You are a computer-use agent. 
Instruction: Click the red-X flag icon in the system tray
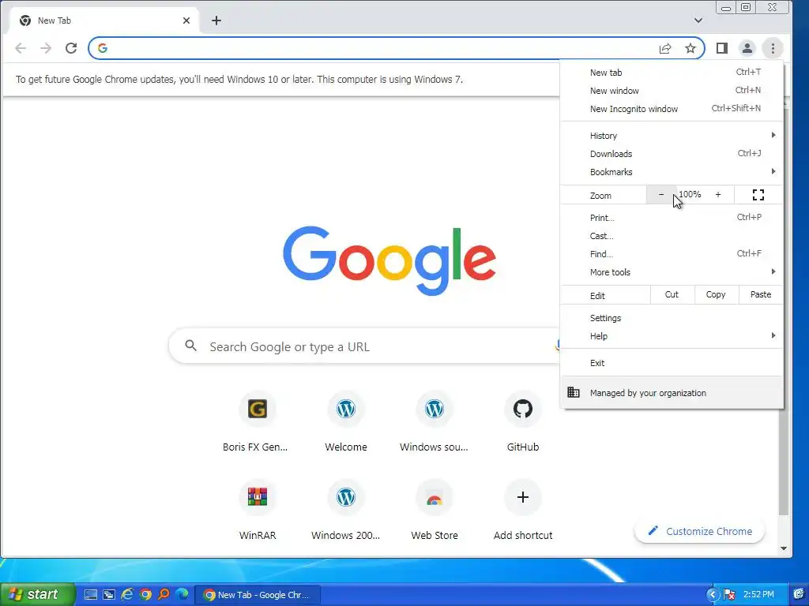coord(728,595)
